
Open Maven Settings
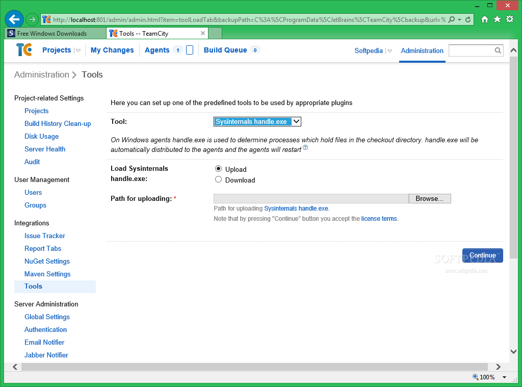tap(47, 274)
